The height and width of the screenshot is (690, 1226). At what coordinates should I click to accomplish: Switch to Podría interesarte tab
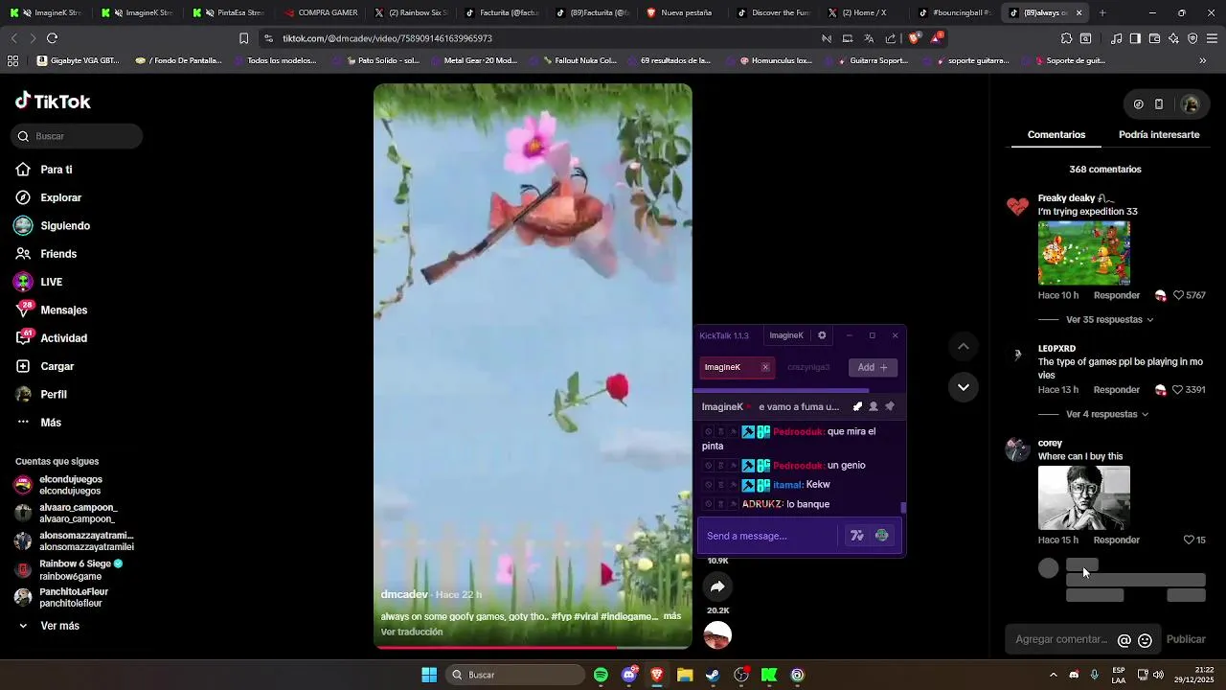[x=1159, y=135]
